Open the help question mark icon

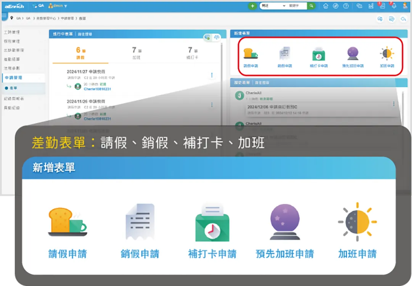point(345,6)
